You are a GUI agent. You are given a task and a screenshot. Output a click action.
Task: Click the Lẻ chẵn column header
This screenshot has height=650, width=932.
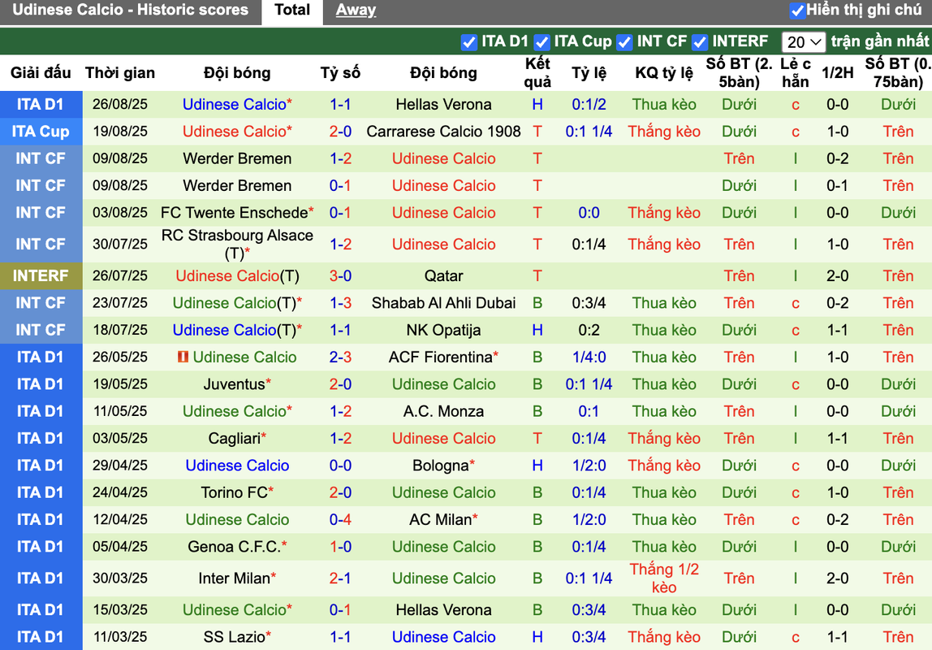(796, 72)
